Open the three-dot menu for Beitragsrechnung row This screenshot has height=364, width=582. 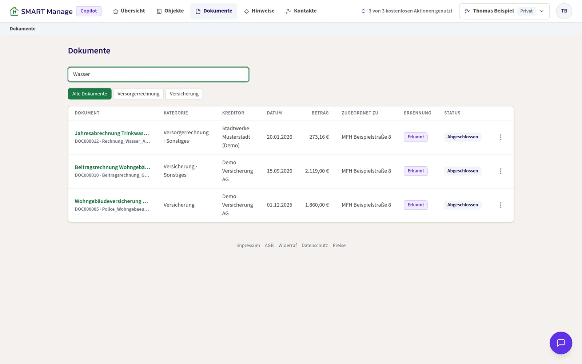pyautogui.click(x=501, y=171)
